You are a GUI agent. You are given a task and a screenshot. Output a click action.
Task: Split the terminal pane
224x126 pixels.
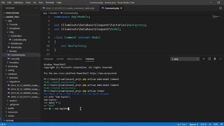click(209, 59)
